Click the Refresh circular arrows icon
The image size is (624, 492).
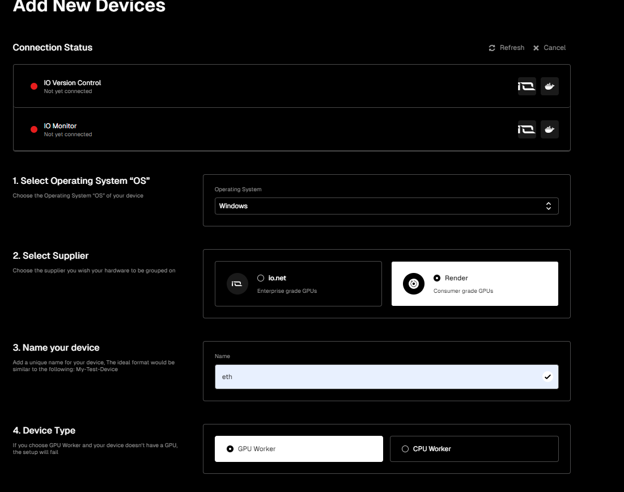coord(492,48)
